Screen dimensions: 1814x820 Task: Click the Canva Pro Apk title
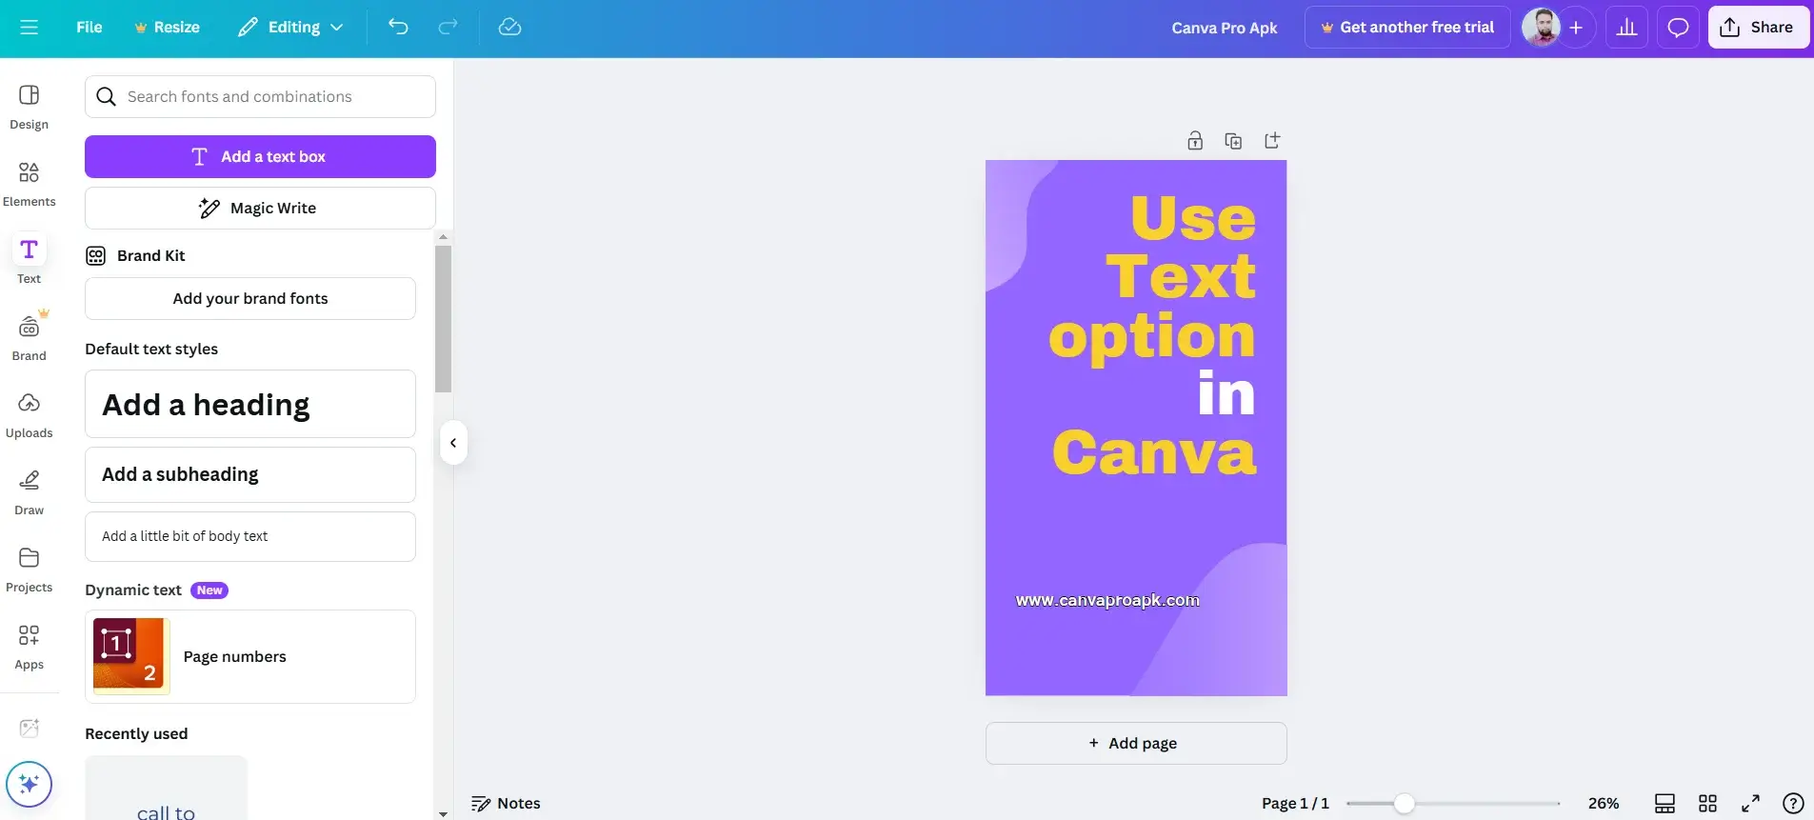1225,28
